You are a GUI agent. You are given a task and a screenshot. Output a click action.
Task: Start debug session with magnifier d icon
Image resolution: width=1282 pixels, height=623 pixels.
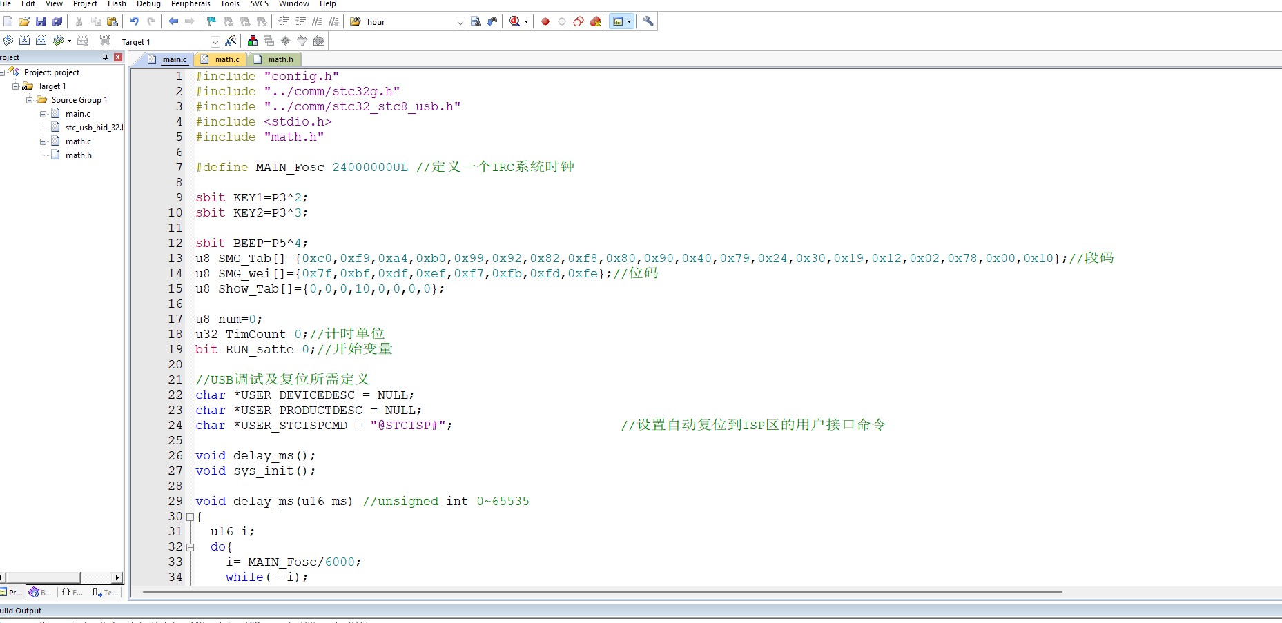click(515, 21)
